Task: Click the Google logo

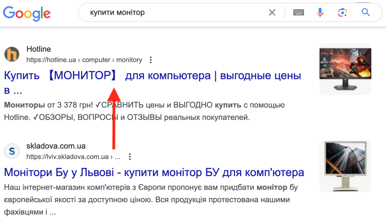Action: coord(27,13)
